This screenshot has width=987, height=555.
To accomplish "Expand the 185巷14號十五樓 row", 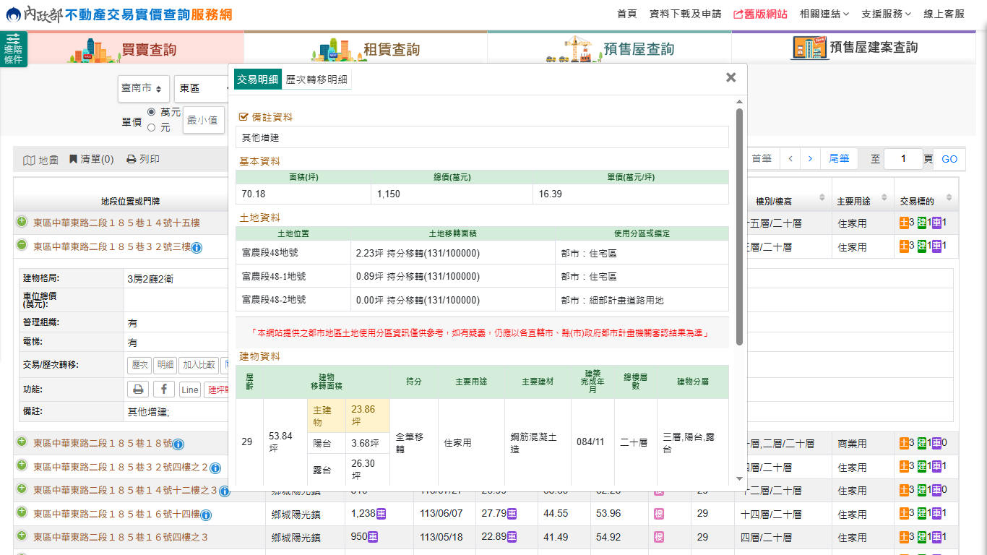I will pos(22,223).
